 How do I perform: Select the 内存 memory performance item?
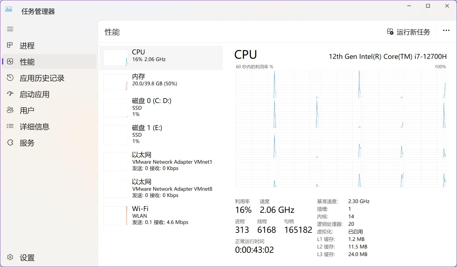click(161, 82)
